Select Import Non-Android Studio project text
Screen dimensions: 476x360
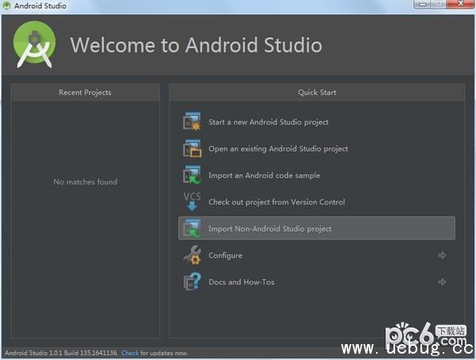270,229
